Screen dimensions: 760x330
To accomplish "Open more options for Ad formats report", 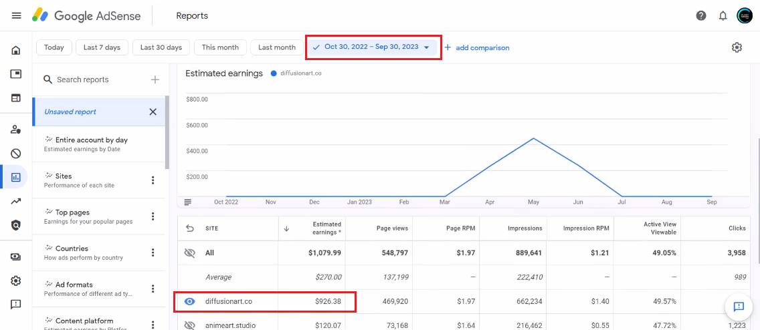I will [x=153, y=289].
